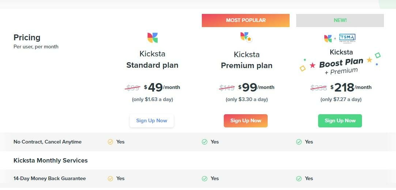Click the Boost plan Kicksta logo

(328, 38)
